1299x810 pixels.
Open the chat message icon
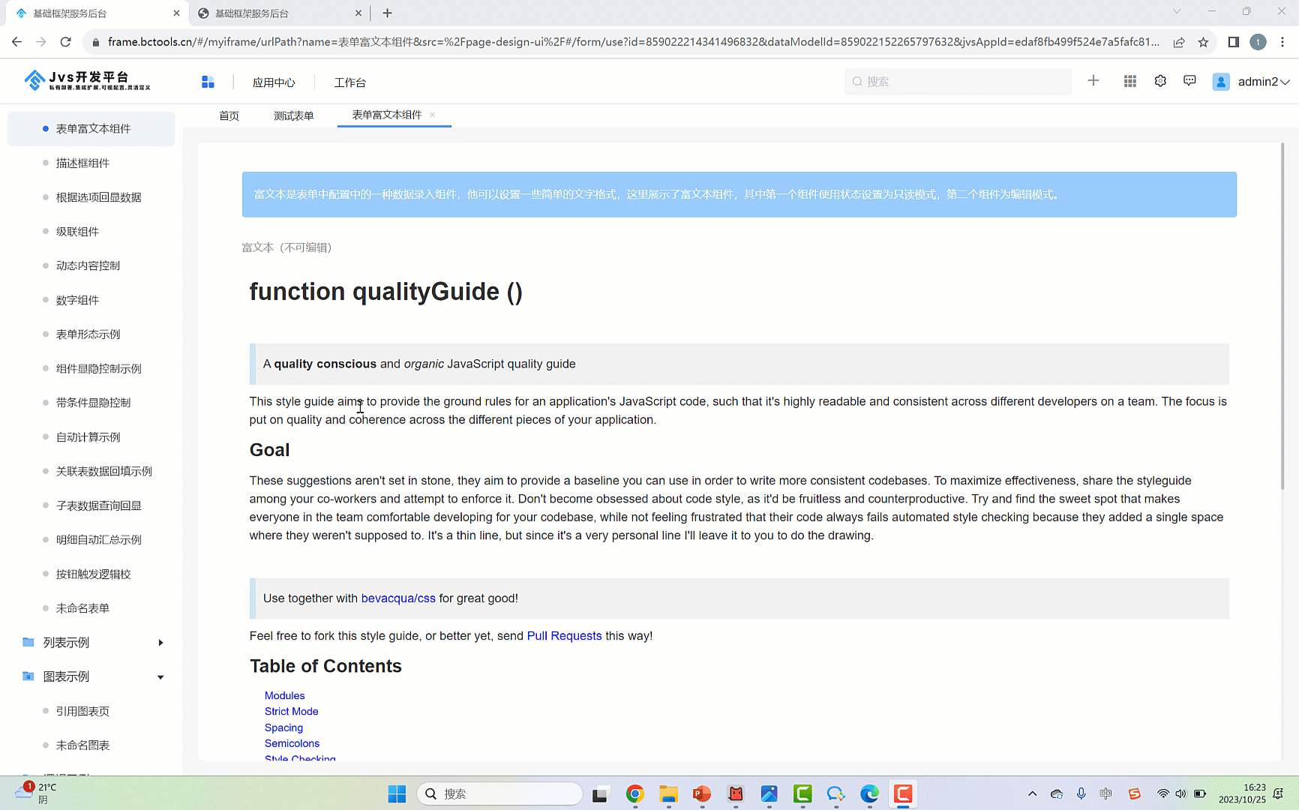coord(1189,81)
